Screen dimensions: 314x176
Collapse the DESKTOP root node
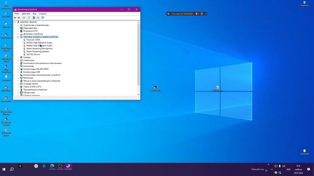[15, 22]
